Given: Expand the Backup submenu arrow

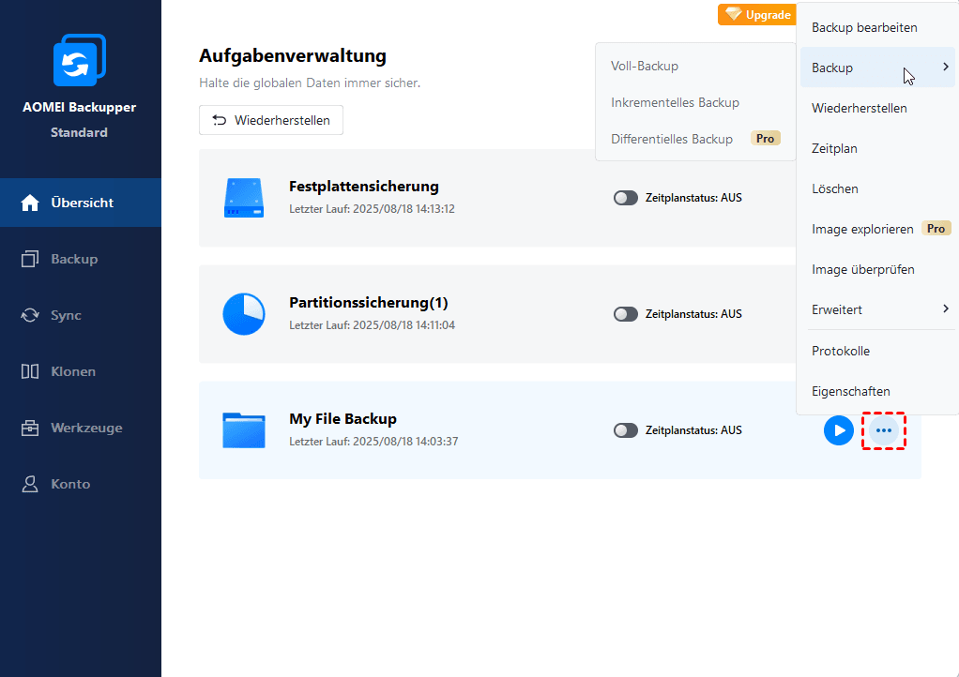Looking at the screenshot, I should [x=946, y=67].
